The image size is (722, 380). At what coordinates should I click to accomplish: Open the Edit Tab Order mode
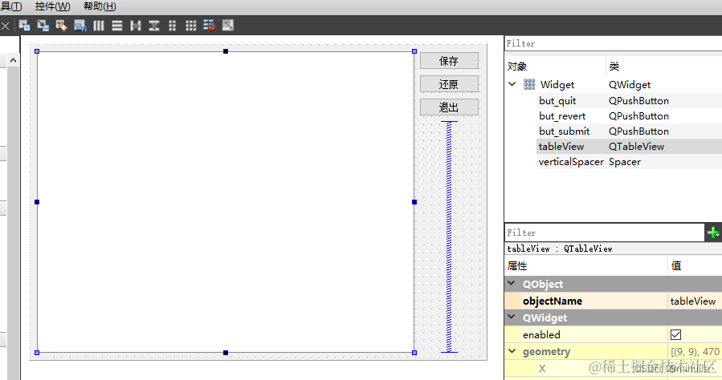click(80, 26)
